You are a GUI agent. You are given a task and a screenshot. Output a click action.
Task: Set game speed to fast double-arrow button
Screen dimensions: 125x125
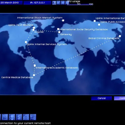click(58, 2)
